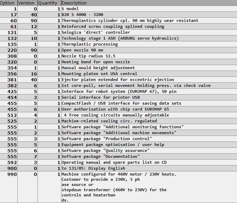
Task: Select Technology stage 1 ASH row
Action: click(x=119, y=38)
